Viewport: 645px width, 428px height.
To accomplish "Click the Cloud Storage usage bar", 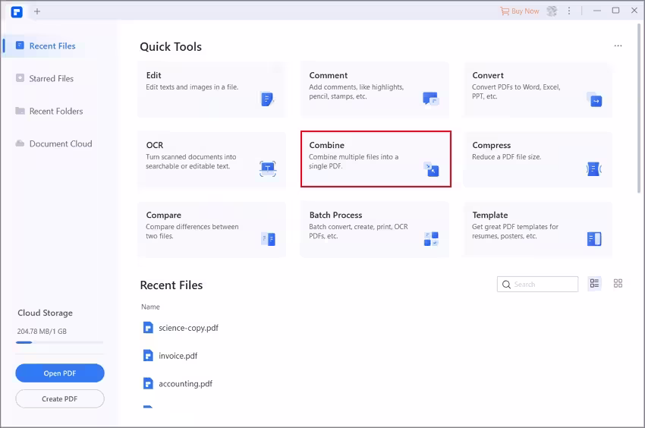I will click(59, 342).
